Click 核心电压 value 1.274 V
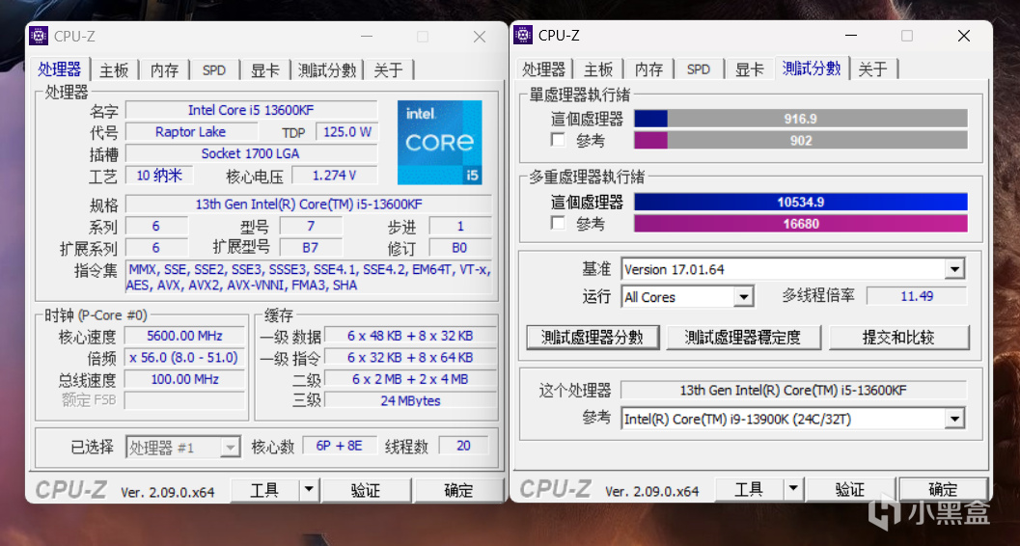This screenshot has height=546, width=1020. coord(334,176)
